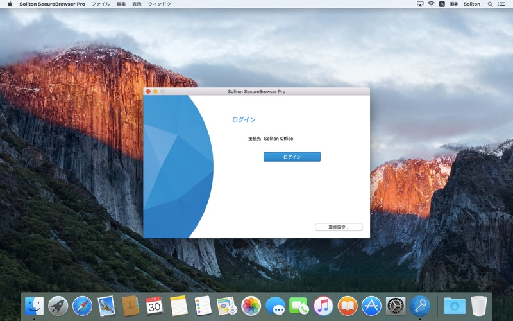Open Soliton SecureBrowser Pro app menu

53,4
